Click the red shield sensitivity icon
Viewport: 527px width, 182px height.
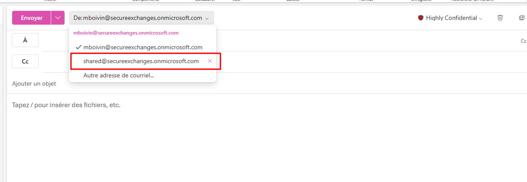point(420,18)
